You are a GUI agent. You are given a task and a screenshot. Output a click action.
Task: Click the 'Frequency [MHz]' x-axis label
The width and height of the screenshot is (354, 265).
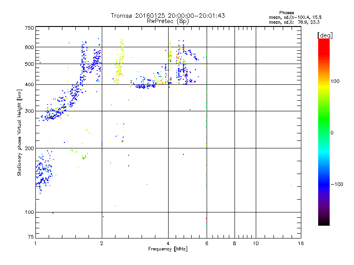point(168,249)
